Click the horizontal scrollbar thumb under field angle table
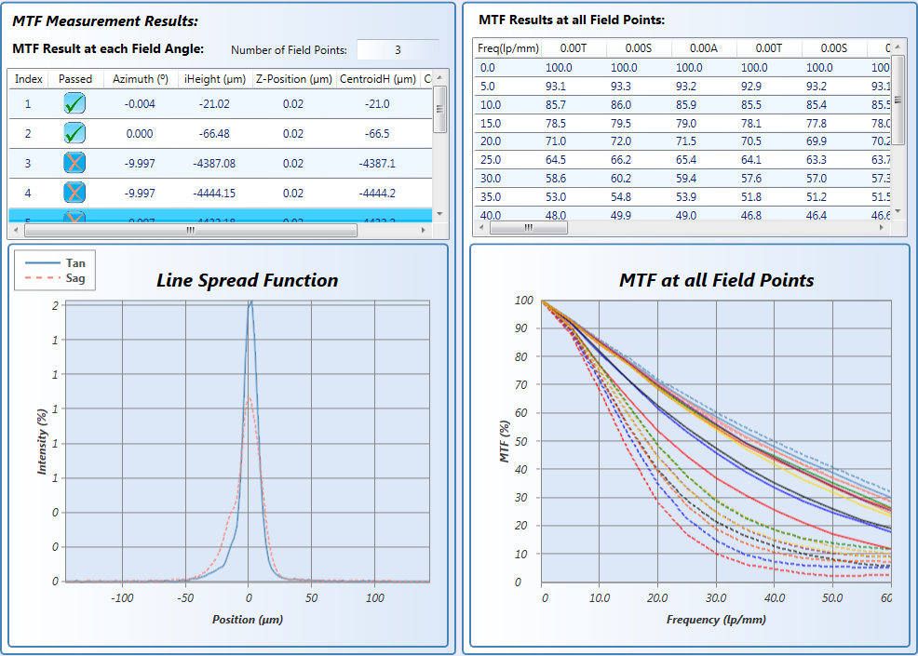This screenshot has height=656, width=918. coord(191,230)
